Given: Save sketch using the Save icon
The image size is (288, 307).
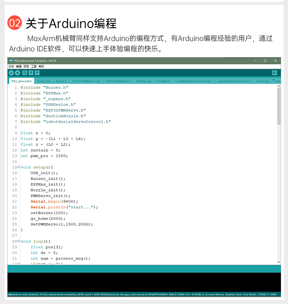Looking at the screenshot, I should 37,73.
